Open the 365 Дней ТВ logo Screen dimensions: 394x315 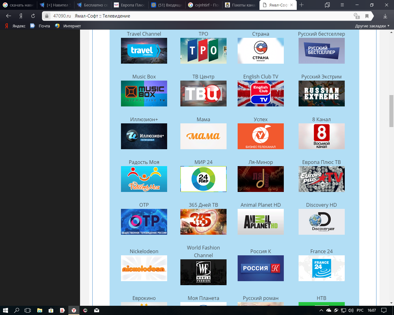203,222
